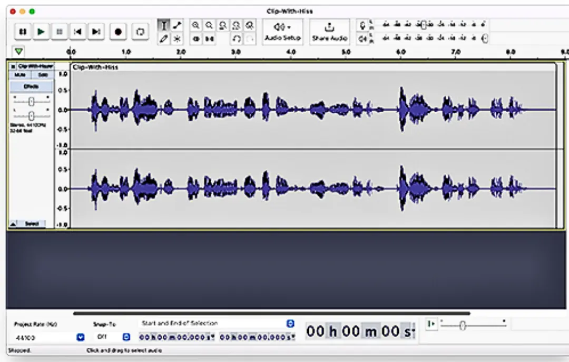This screenshot has height=362, width=569.
Task: Click the greyed-out Redo icon
Action: (x=250, y=38)
